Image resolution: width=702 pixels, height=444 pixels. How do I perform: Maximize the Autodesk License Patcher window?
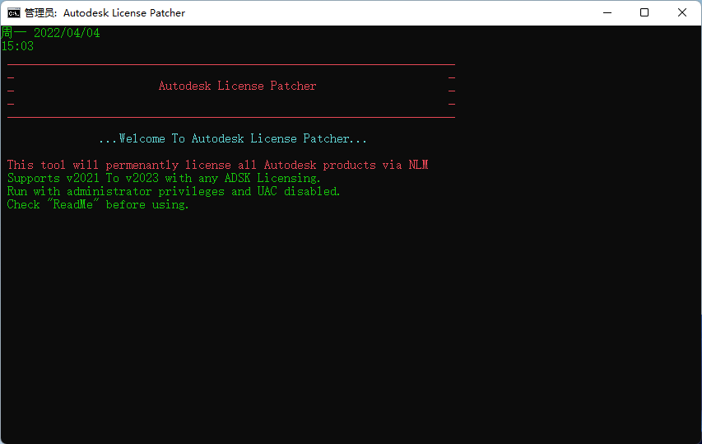click(644, 12)
